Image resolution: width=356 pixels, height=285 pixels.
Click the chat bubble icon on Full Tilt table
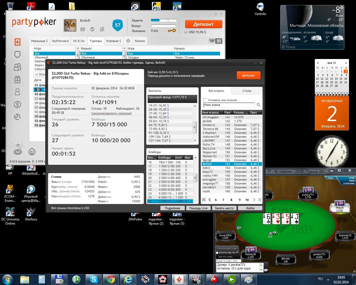[x=266, y=270]
